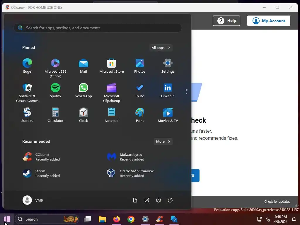Viewport: 300px width, 225px height.
Task: Open Pictures folder shortcut in Start footer
Action: (147, 200)
